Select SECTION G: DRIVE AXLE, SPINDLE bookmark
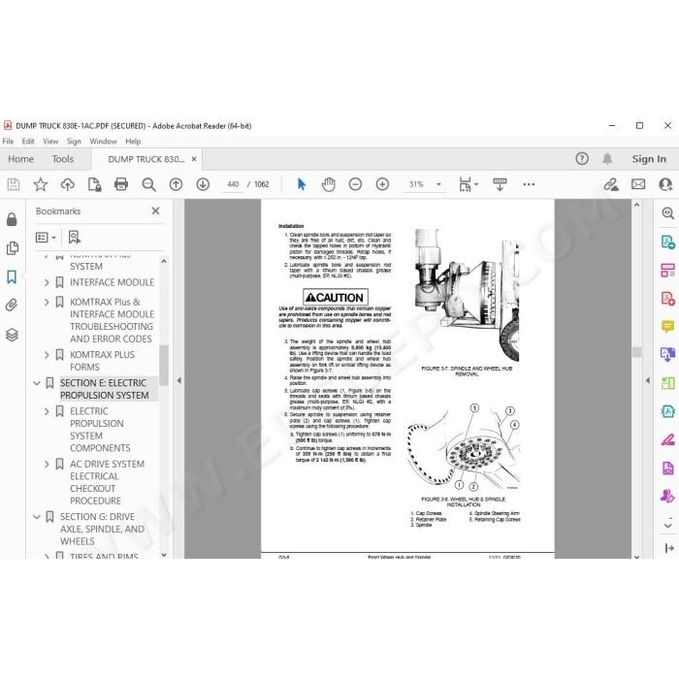This screenshot has height=679, width=679. 102,530
